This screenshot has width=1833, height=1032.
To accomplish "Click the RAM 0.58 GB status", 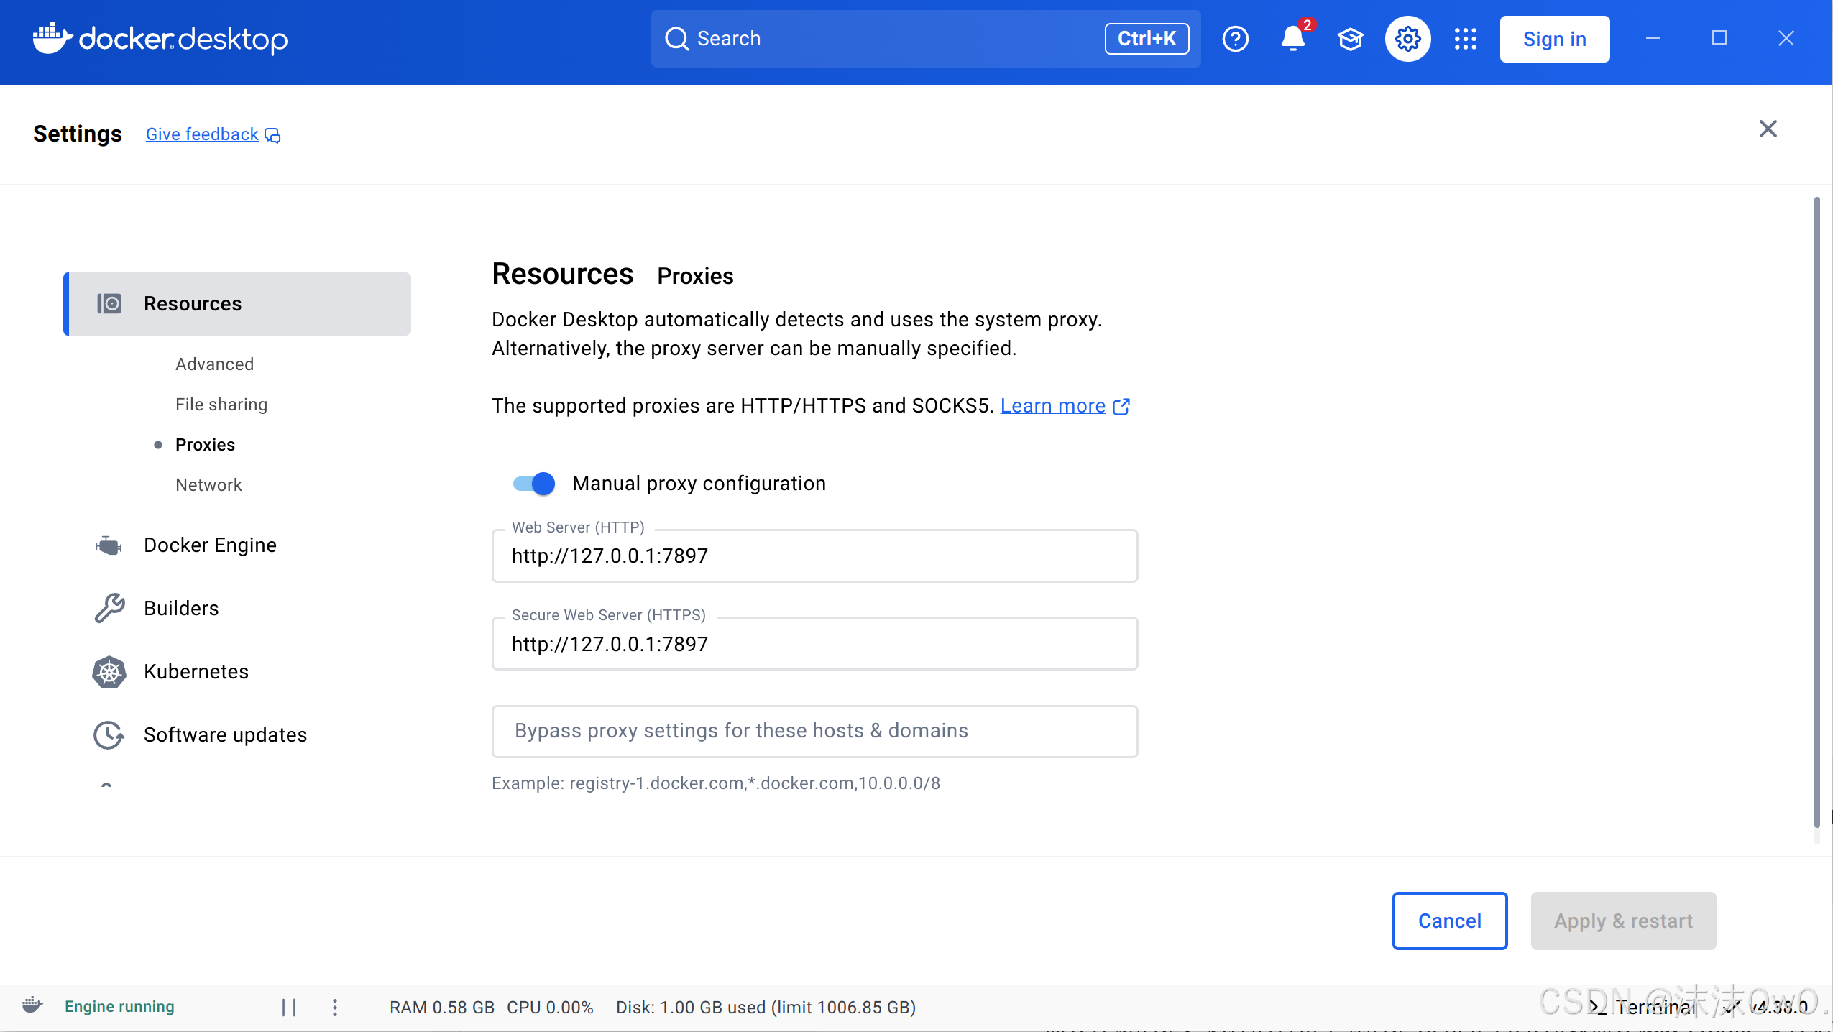I will click(442, 1007).
